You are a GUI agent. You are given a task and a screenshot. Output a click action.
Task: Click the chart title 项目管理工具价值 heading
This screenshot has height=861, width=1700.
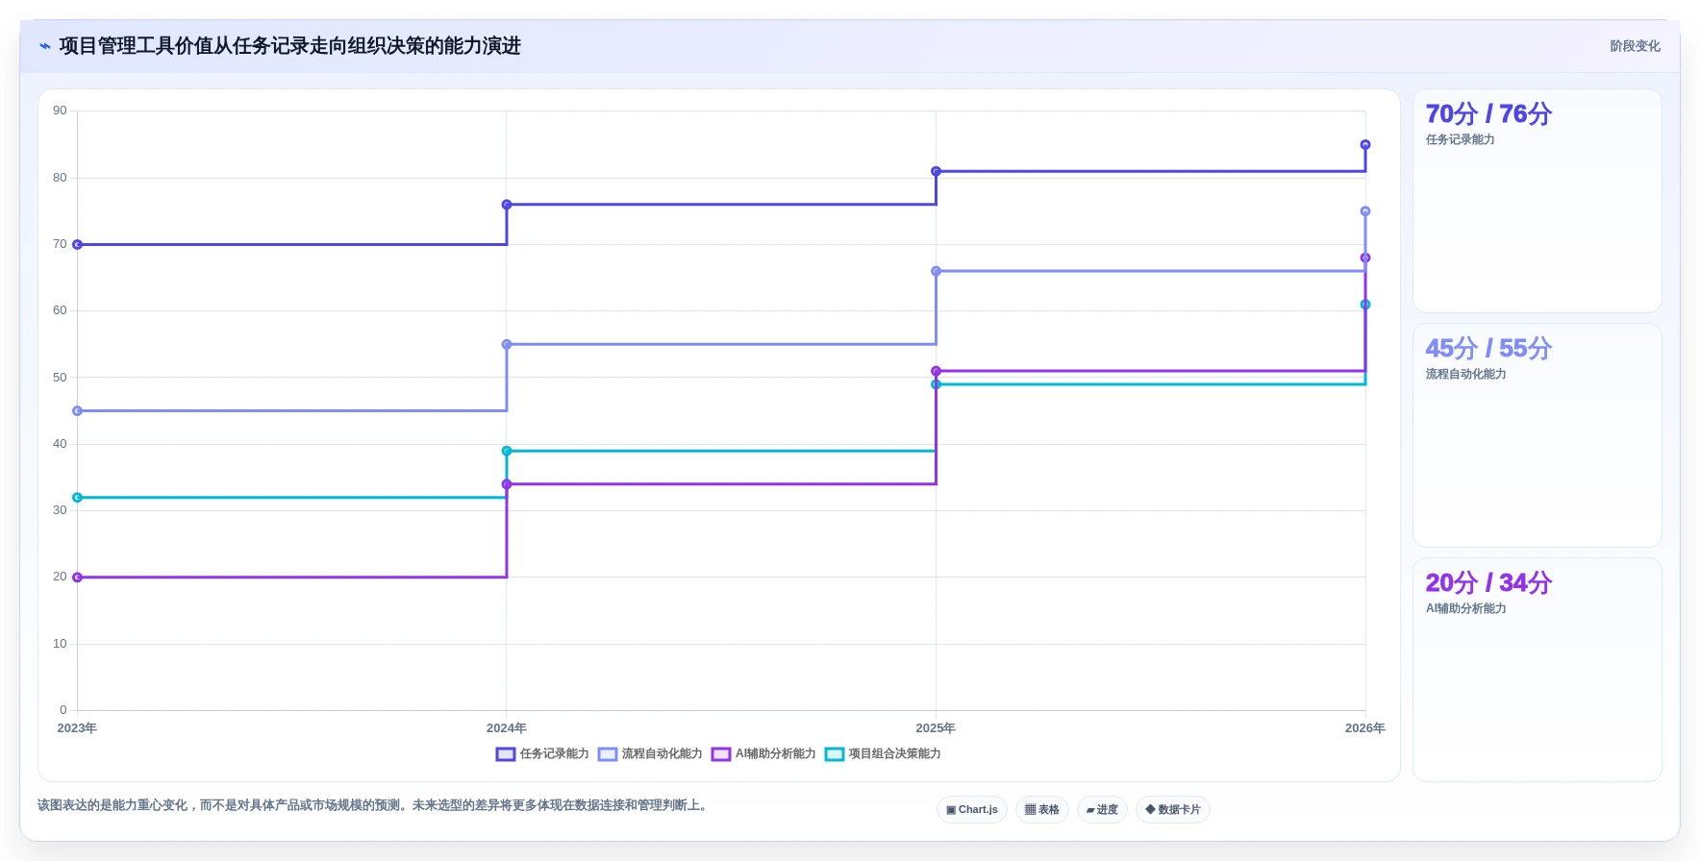pyautogui.click(x=289, y=46)
